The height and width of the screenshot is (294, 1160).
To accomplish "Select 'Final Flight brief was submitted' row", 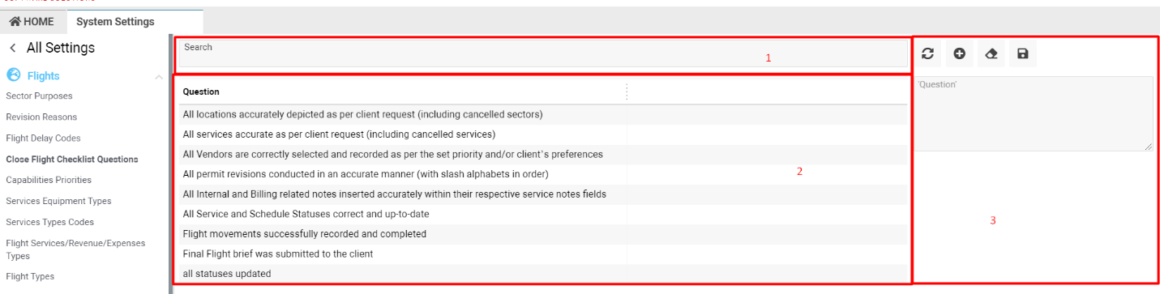I will 542,254.
